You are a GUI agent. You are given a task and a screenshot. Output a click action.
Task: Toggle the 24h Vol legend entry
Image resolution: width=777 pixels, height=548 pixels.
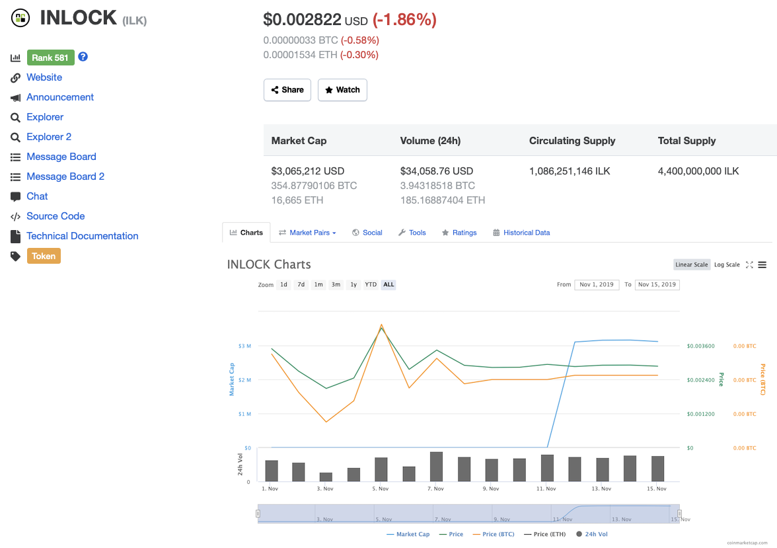coord(591,533)
